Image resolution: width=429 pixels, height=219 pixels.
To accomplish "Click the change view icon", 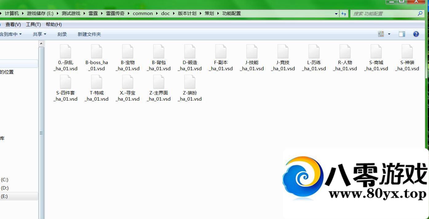I will point(381,34).
